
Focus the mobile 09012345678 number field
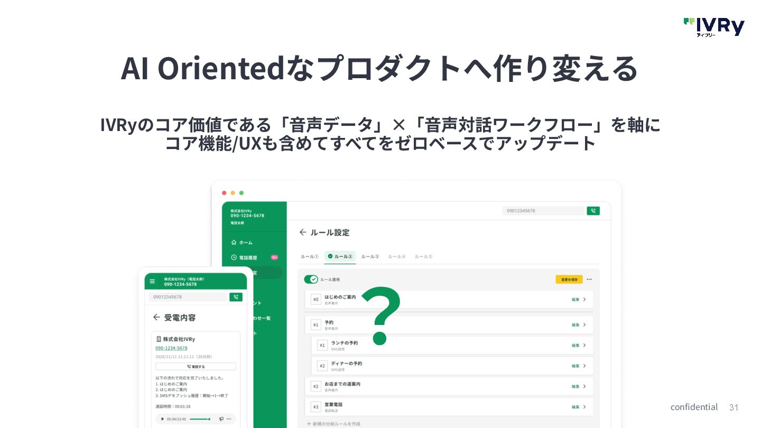pos(188,297)
